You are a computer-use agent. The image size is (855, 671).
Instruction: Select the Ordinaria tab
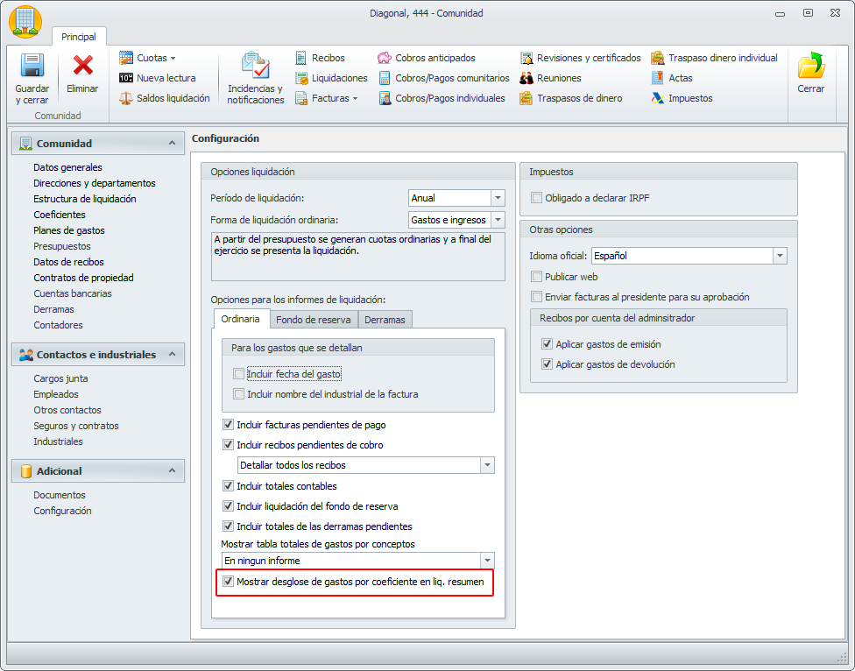[240, 319]
